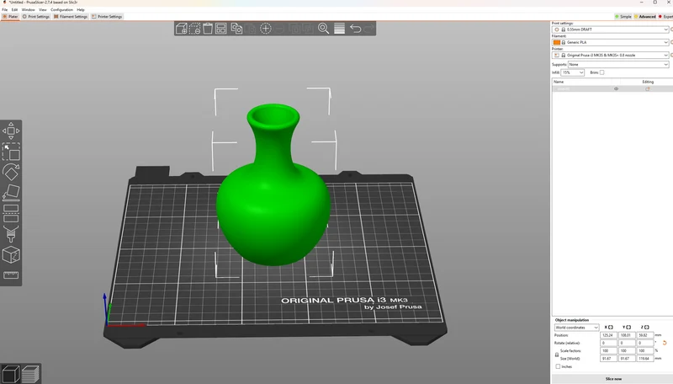This screenshot has height=384, width=673.
Task: Open Search with the magnifier icon
Action: [324, 29]
